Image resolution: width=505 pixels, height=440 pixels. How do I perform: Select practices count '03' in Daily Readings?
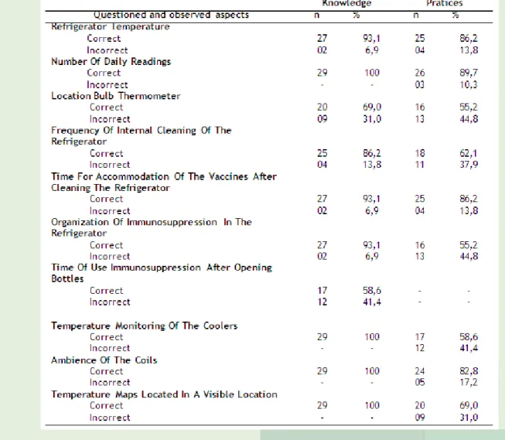click(420, 85)
